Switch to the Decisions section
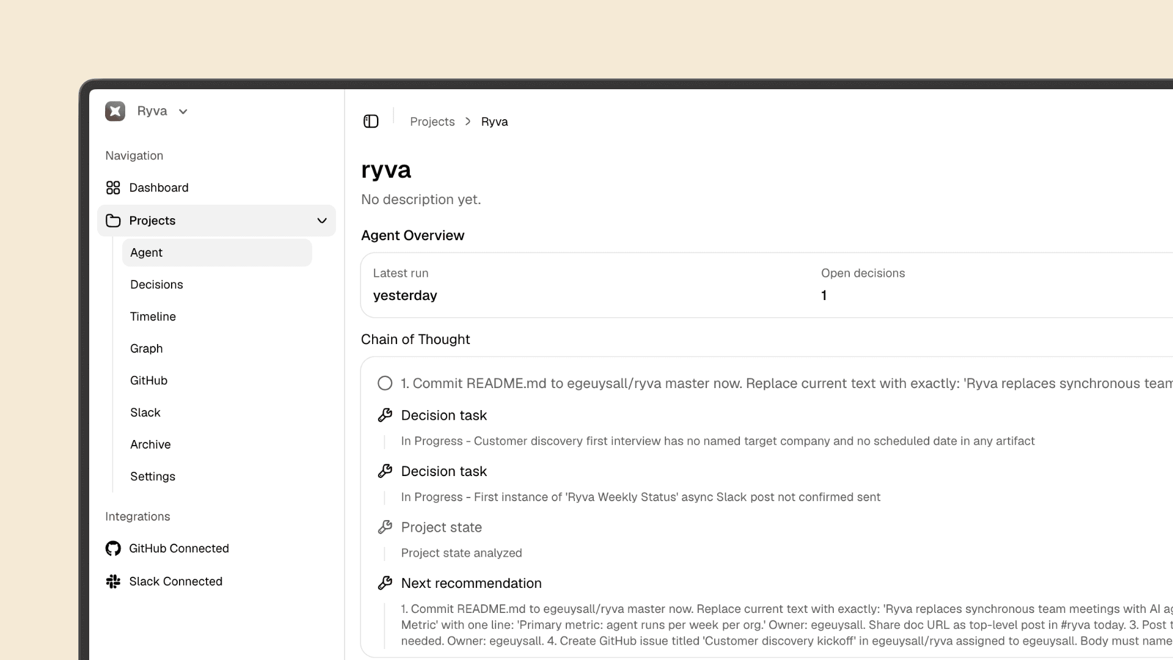 click(x=156, y=284)
